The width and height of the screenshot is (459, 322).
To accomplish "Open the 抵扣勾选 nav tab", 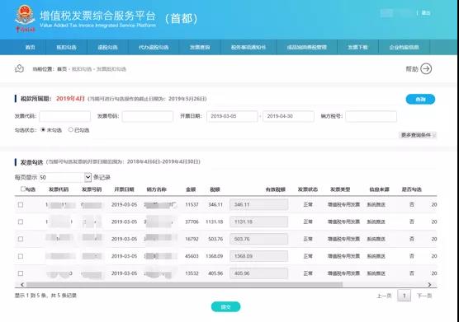I will (66, 47).
